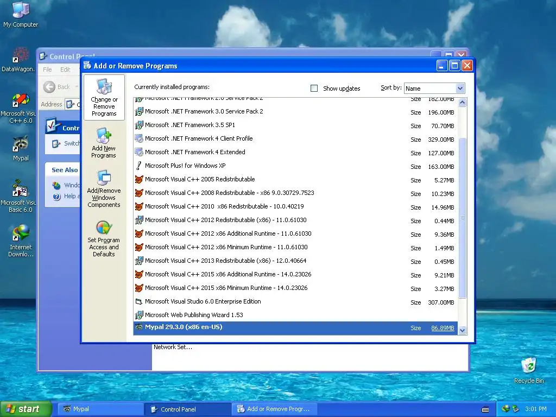Open Add New Programs section

104,143
